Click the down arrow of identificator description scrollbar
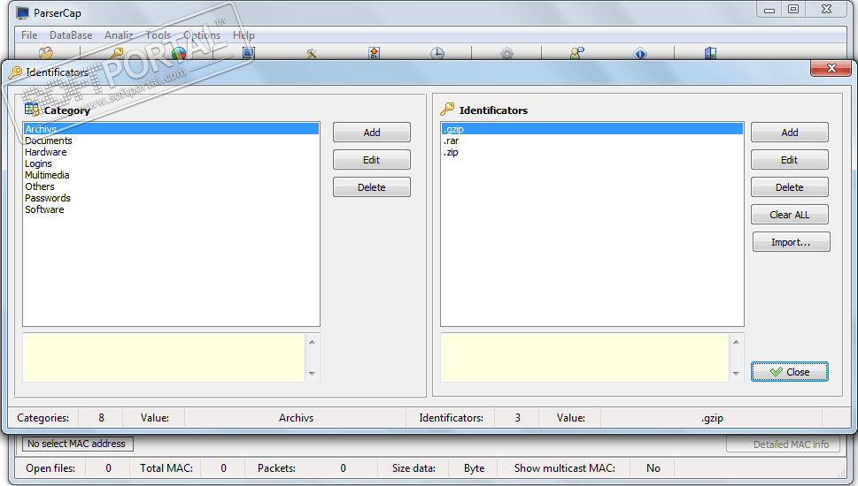The width and height of the screenshot is (858, 486). (736, 374)
